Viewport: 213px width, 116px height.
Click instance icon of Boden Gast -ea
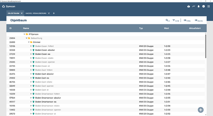pos(33,78)
